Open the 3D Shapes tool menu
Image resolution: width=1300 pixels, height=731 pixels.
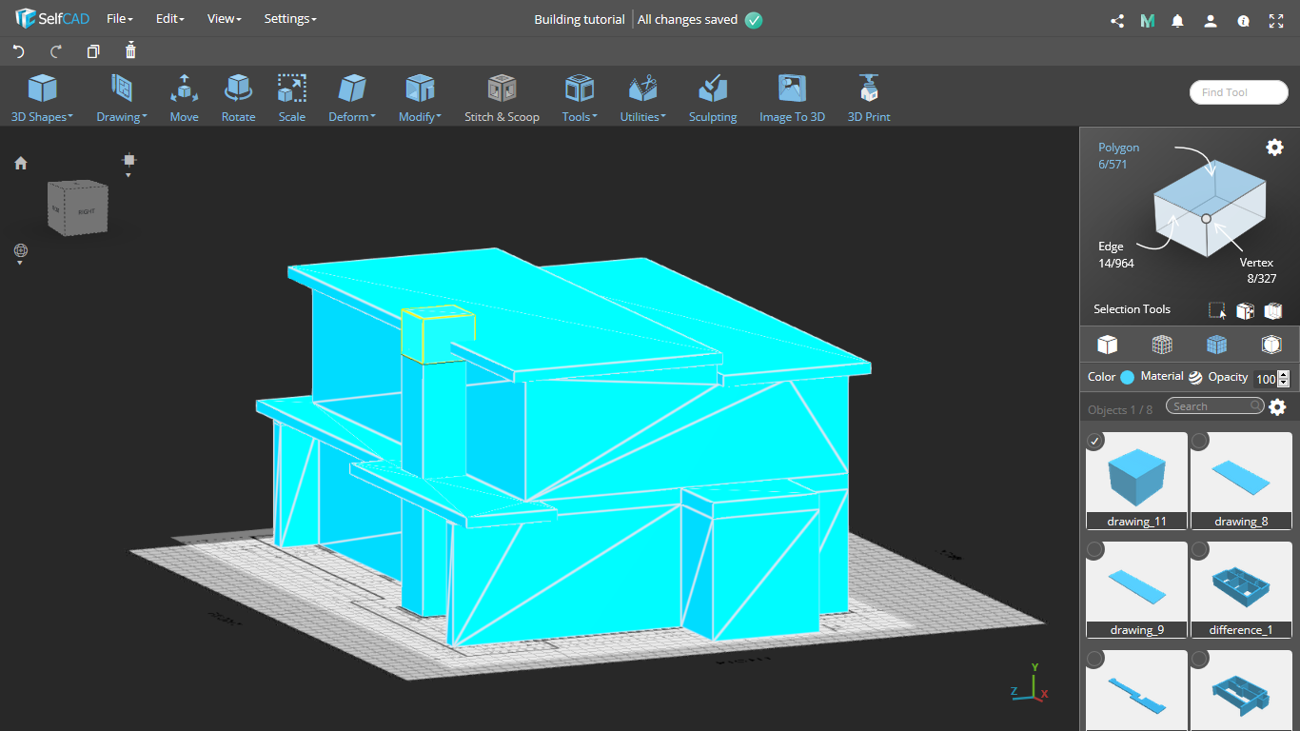42,99
